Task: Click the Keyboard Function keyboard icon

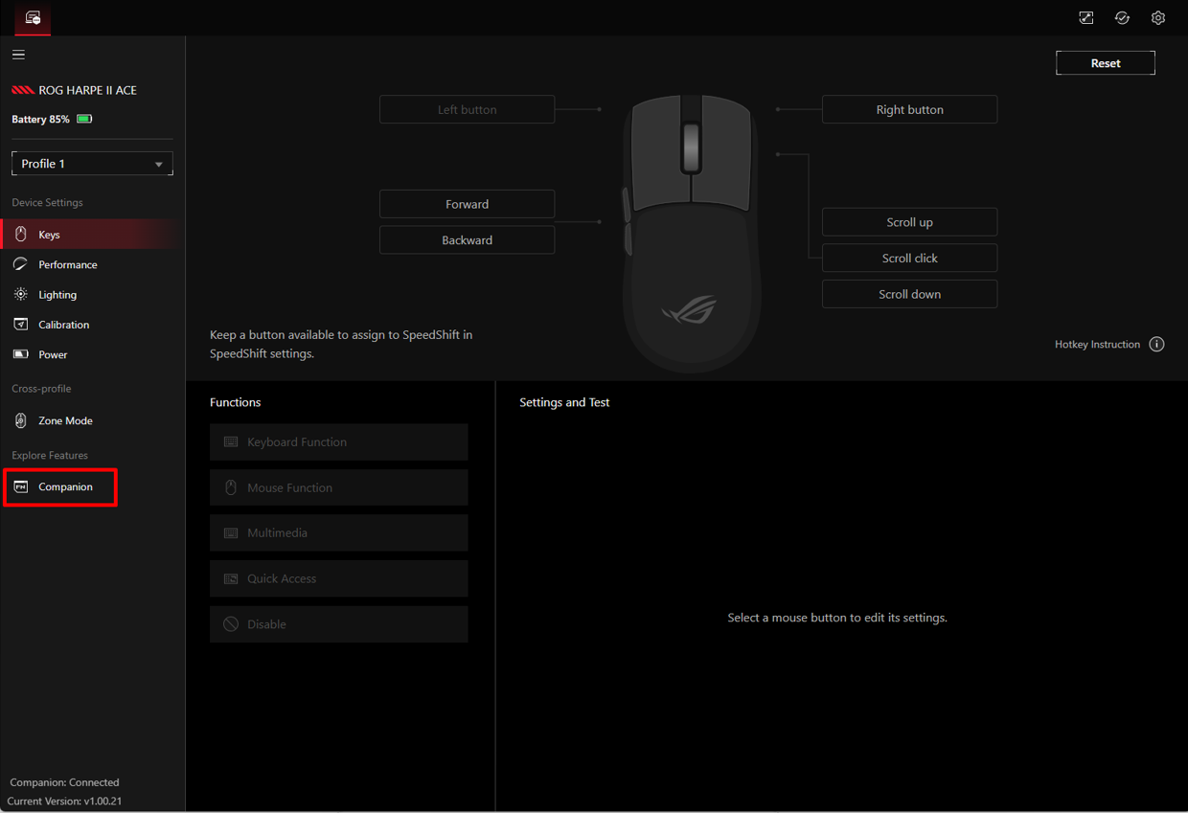Action: [231, 442]
